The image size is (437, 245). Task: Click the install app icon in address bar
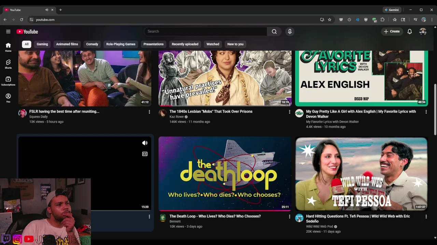click(x=322, y=20)
